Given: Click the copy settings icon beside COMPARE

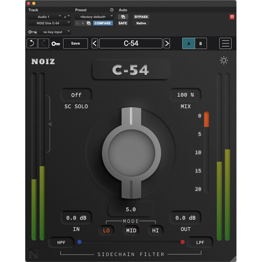Looking at the screenshot, I should 89,23.
